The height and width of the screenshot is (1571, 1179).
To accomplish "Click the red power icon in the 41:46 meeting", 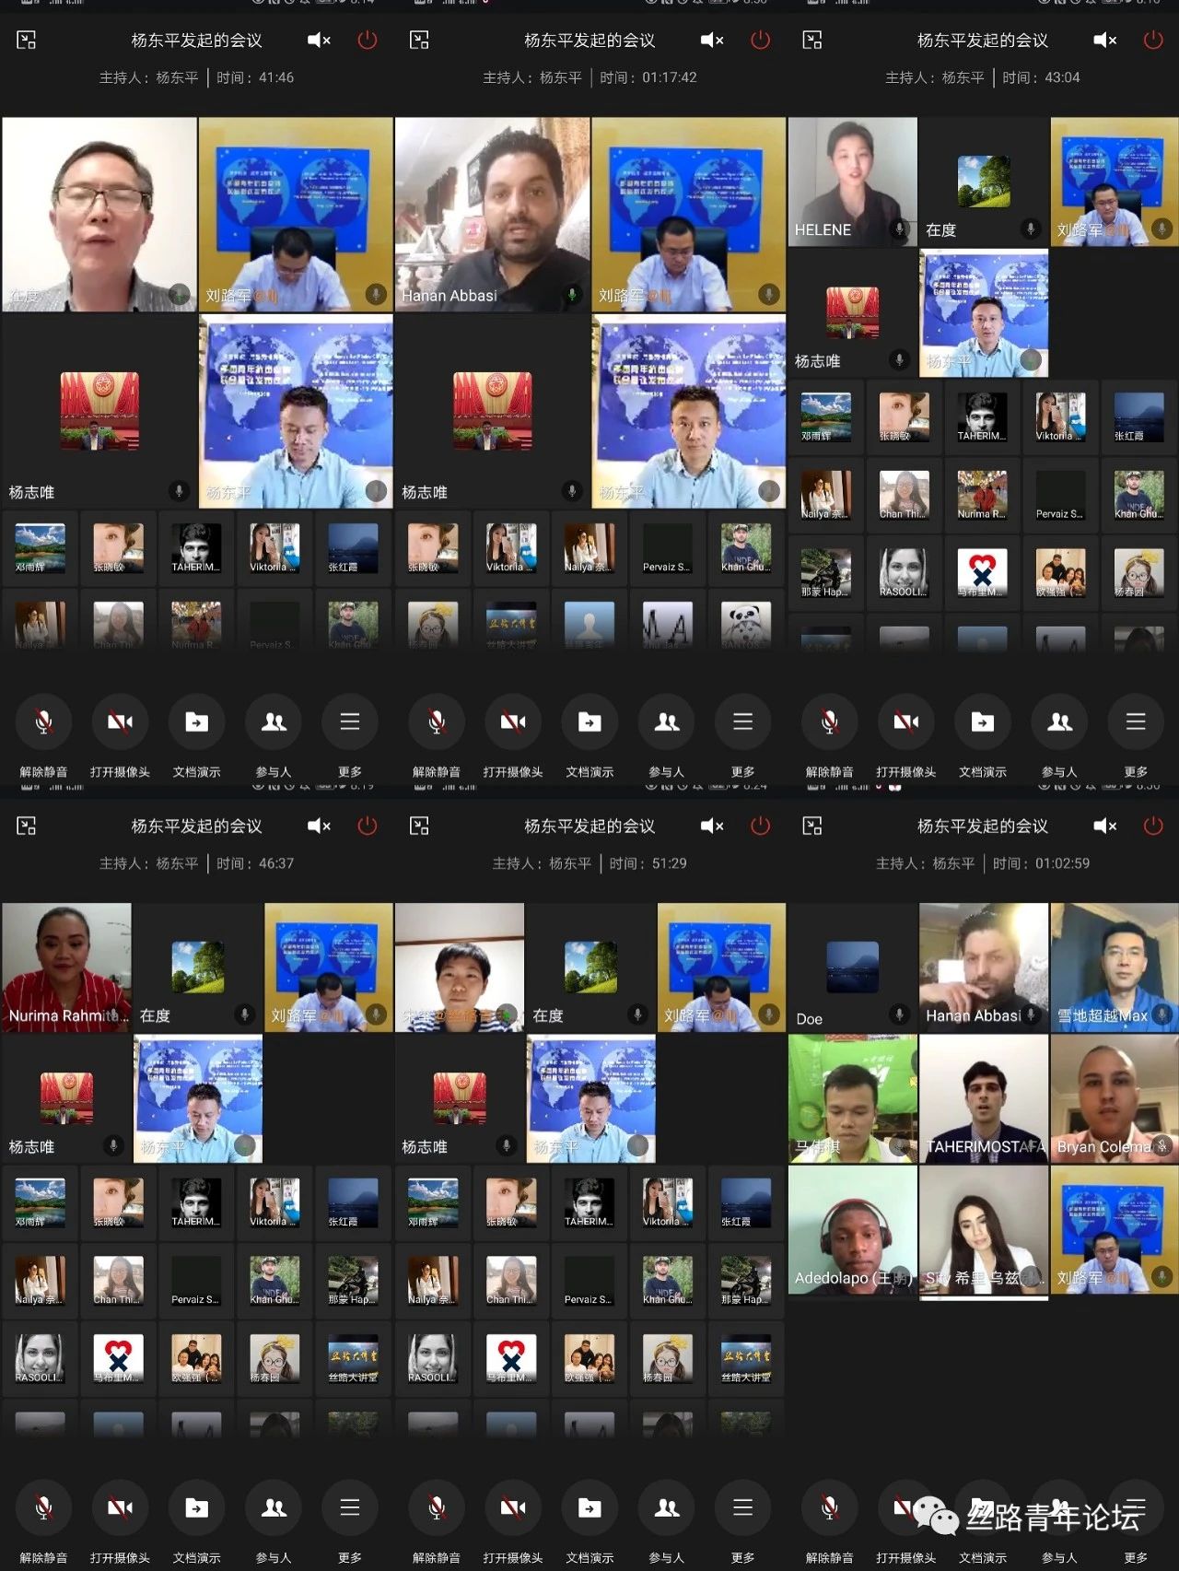I will pyautogui.click(x=367, y=41).
